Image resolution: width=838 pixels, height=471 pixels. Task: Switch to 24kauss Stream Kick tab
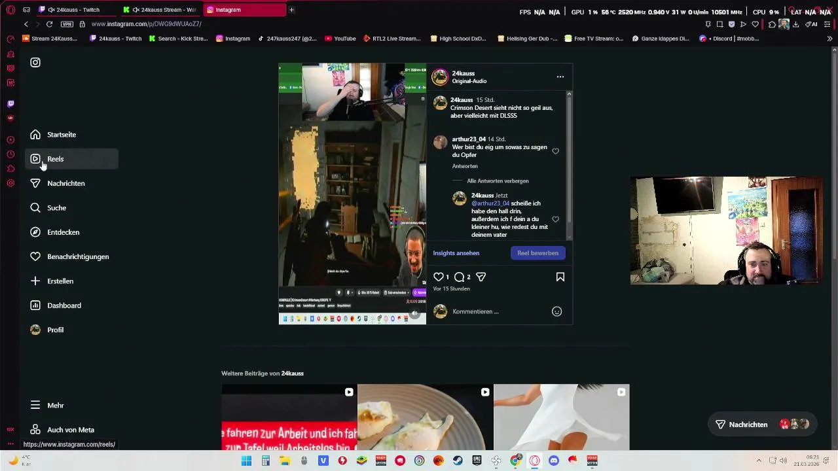pyautogui.click(x=161, y=10)
